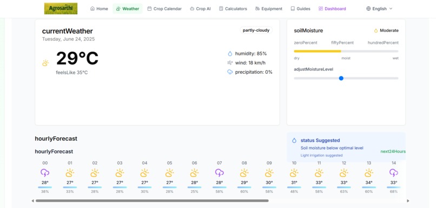436x208 pixels.
Task: Navigate to the Equipment section
Action: point(269,9)
